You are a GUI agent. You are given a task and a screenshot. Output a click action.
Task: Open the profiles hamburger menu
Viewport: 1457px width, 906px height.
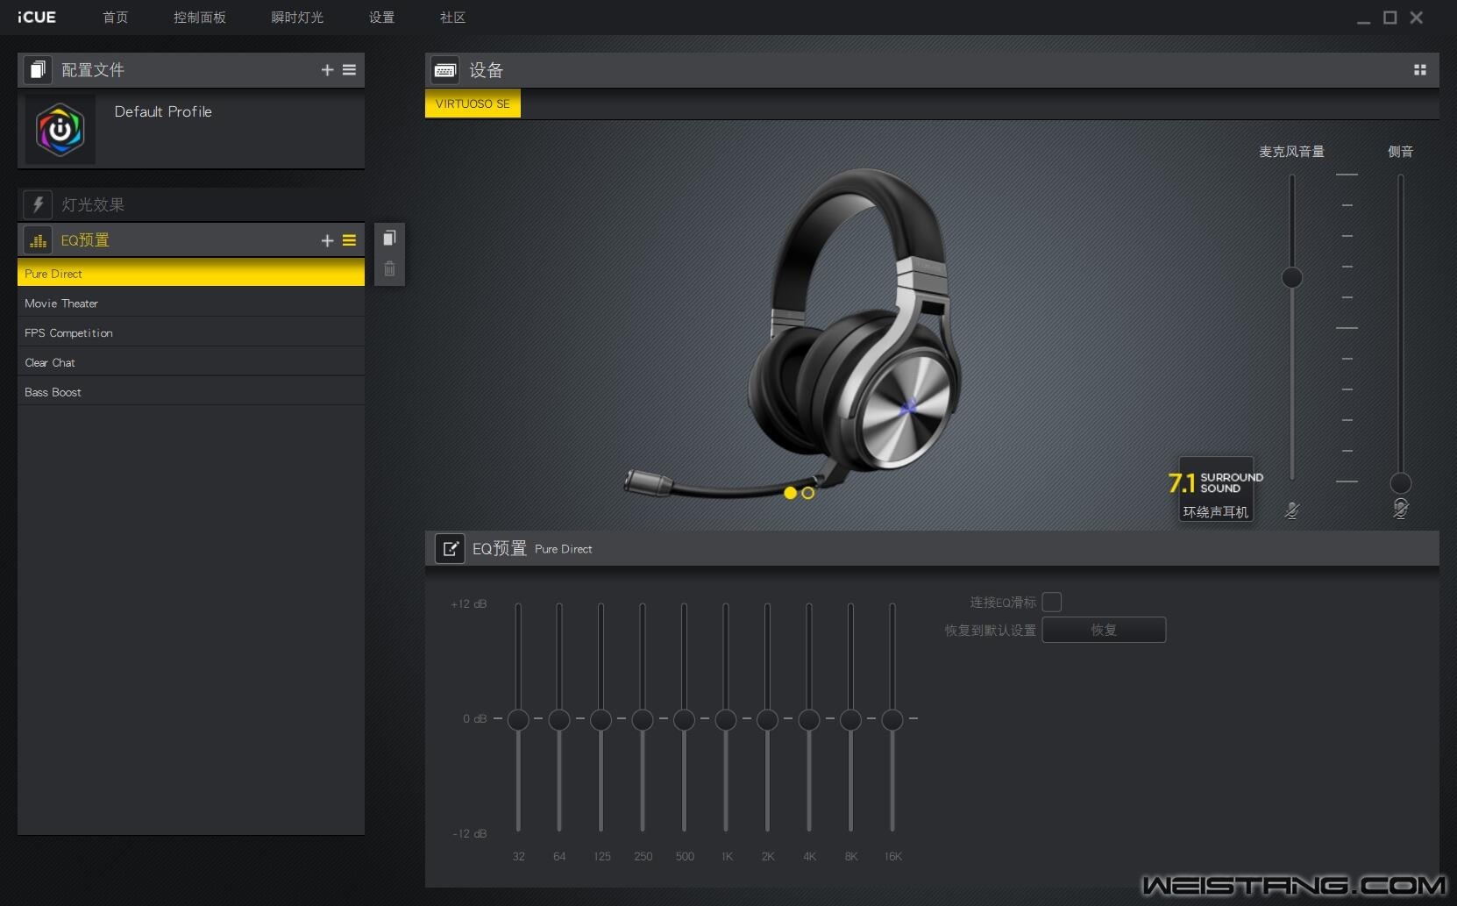tap(349, 70)
